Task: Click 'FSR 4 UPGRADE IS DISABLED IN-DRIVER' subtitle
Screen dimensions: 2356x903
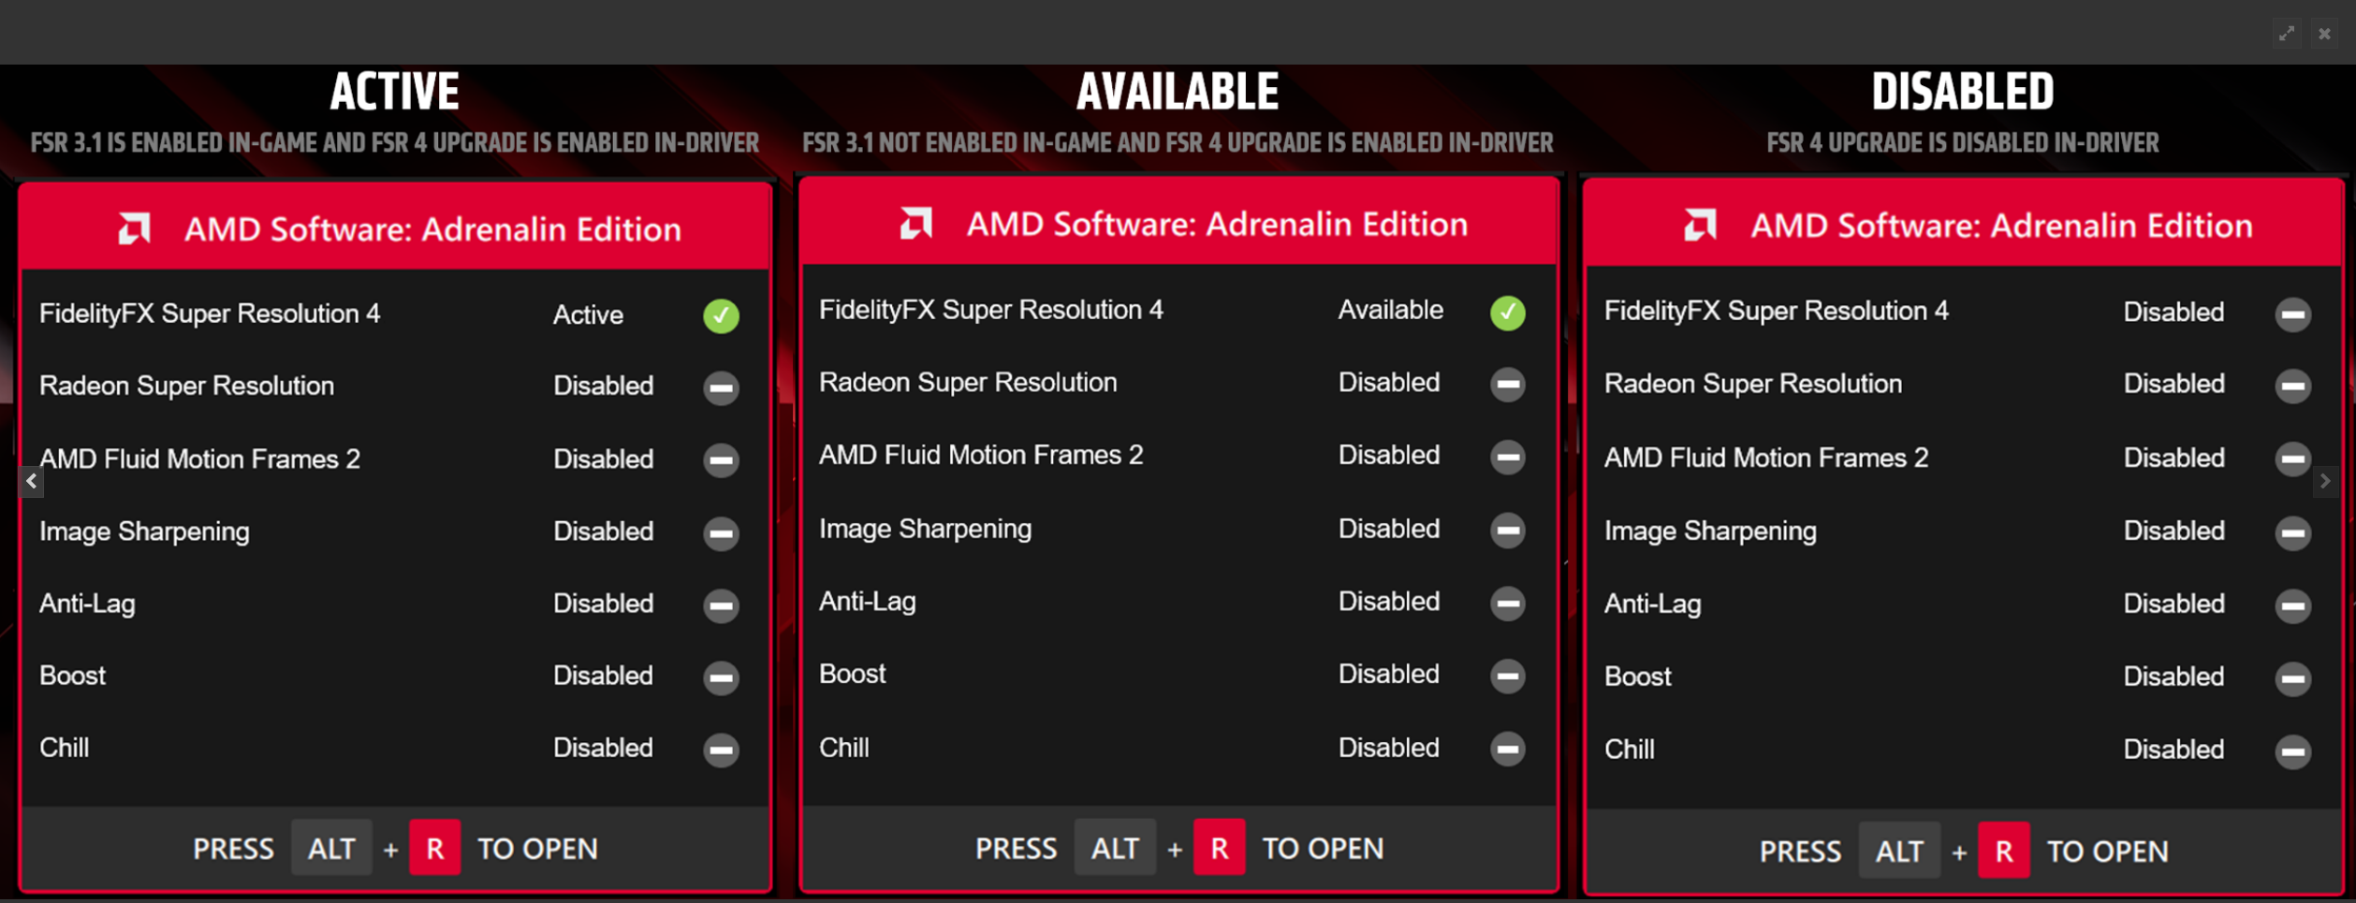Action: (1962, 142)
